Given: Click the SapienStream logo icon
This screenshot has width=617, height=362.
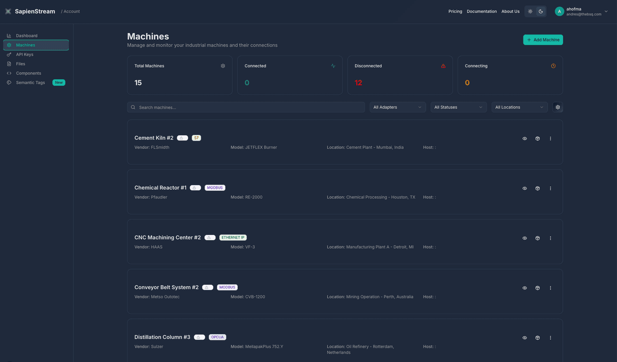Looking at the screenshot, I should (x=8, y=11).
